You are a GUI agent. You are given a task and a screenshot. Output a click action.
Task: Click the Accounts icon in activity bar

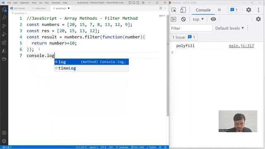point(4,133)
